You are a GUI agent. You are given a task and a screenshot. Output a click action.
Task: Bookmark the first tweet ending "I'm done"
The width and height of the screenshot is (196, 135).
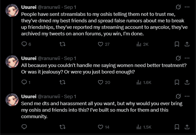tap(177, 44)
